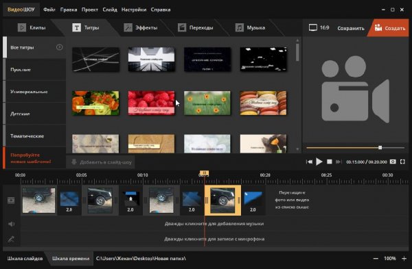
Task: Open the Проект menu
Action: (89, 10)
